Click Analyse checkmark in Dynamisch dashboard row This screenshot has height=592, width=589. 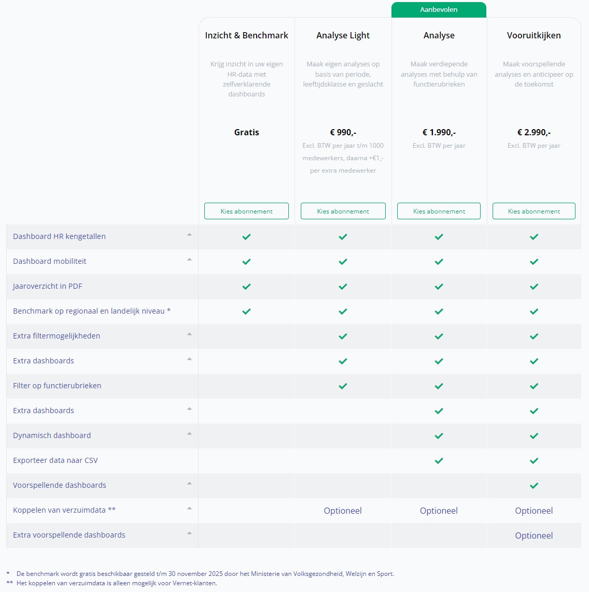tap(439, 436)
